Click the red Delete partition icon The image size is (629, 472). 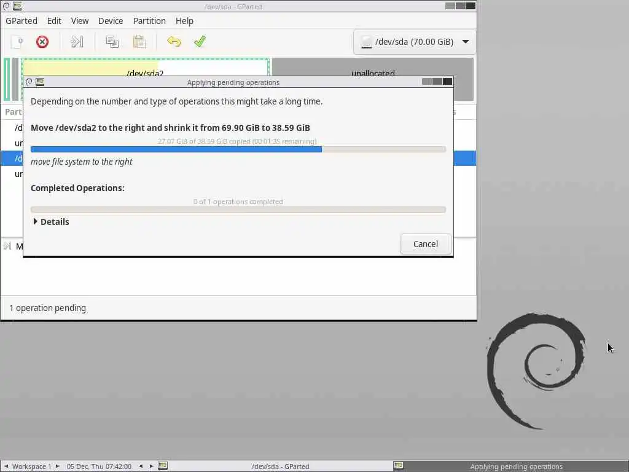pos(42,42)
